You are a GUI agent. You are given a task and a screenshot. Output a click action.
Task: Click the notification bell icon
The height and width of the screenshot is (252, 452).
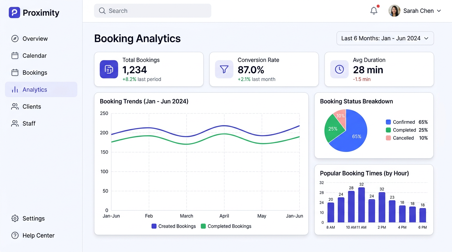click(374, 11)
